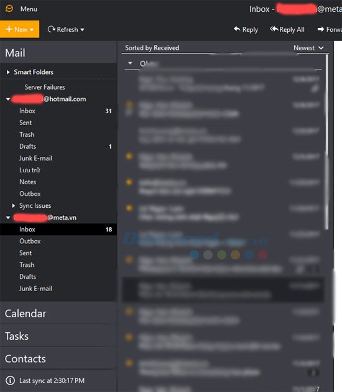Open the hotmail.com Inbox with 31 unread

click(x=58, y=111)
